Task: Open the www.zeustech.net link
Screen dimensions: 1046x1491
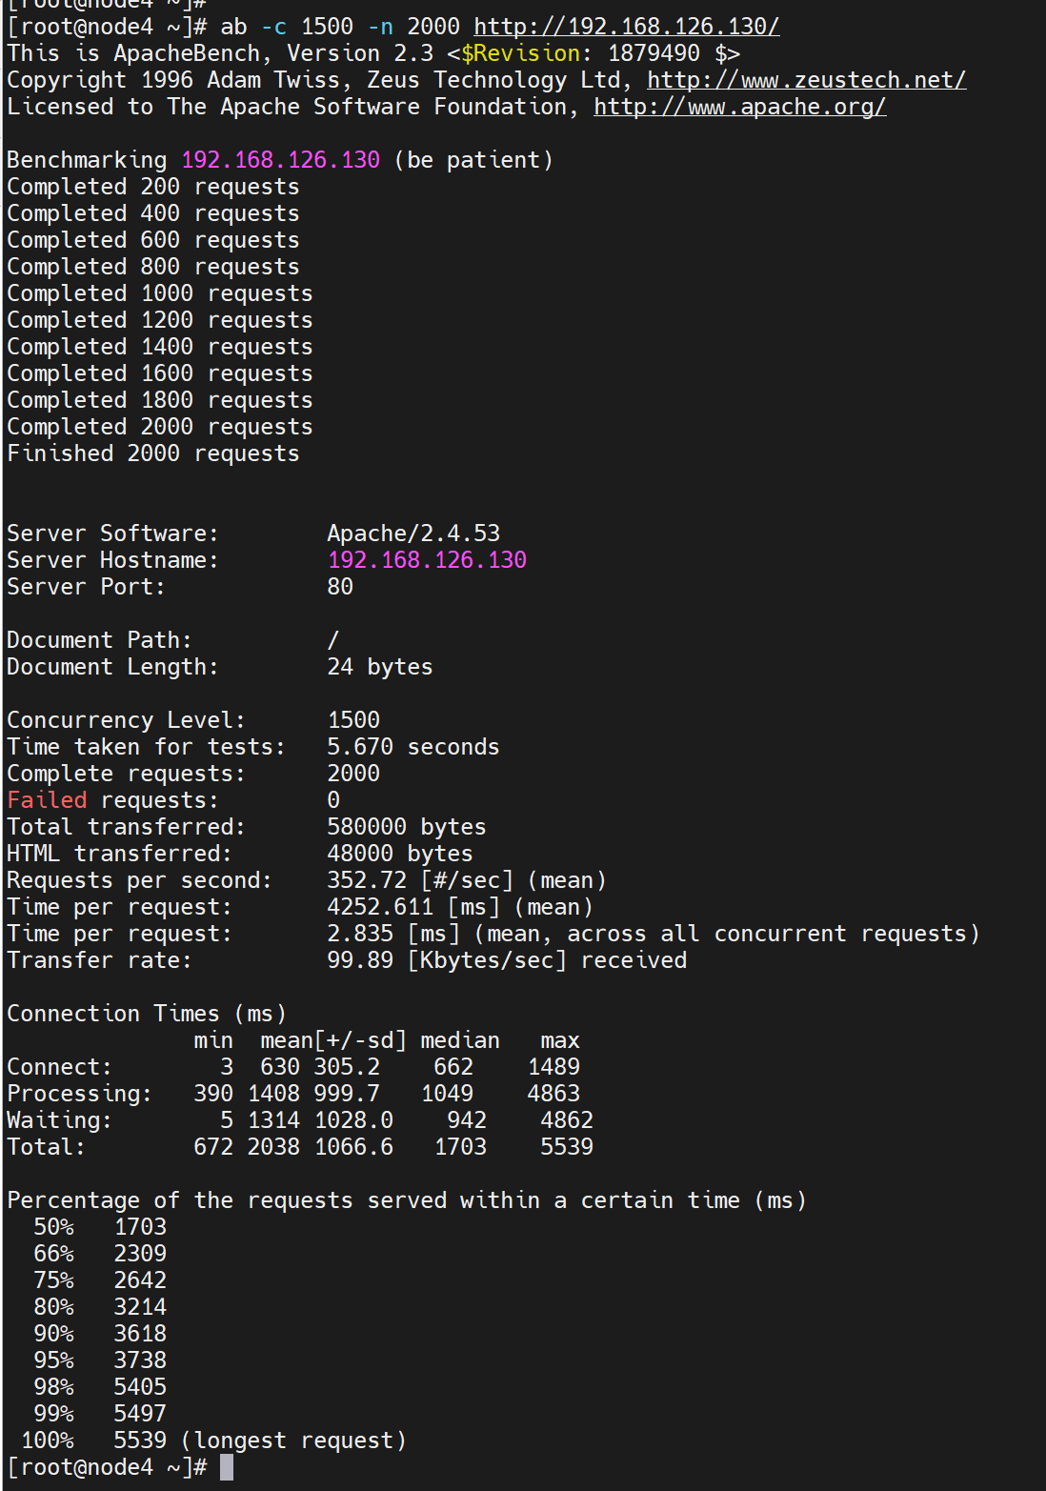Action: (806, 80)
